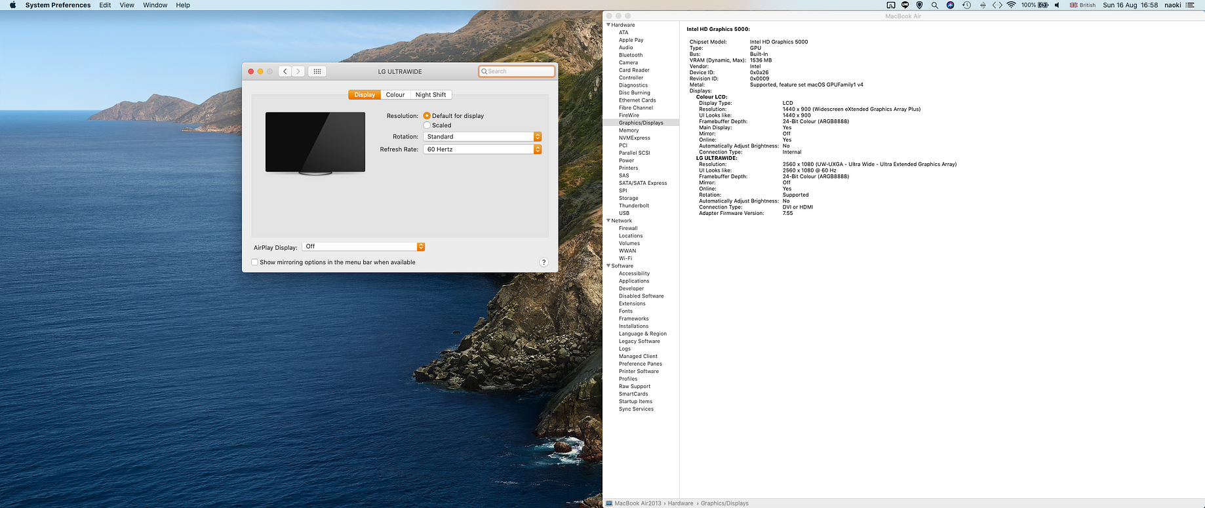The width and height of the screenshot is (1205, 508).
Task: Click Intel HD Graphics 5000 heading
Action: 718,29
